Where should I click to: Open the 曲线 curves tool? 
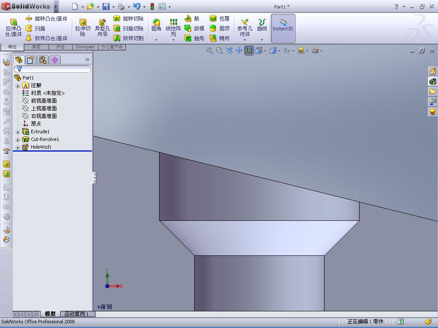click(262, 25)
